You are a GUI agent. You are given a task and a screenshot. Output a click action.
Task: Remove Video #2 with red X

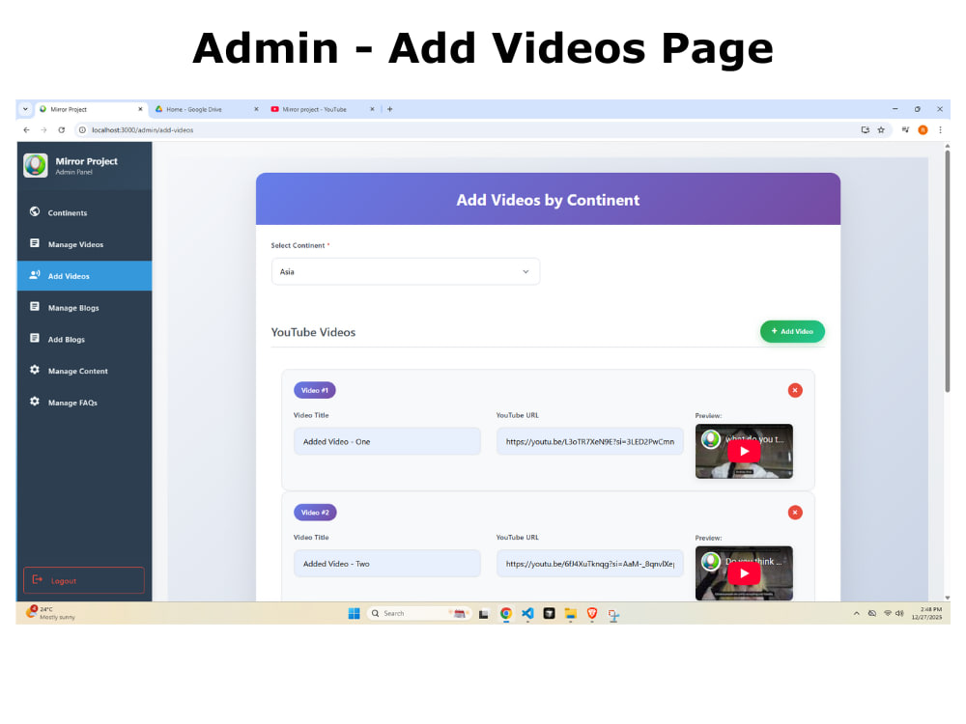tap(795, 513)
